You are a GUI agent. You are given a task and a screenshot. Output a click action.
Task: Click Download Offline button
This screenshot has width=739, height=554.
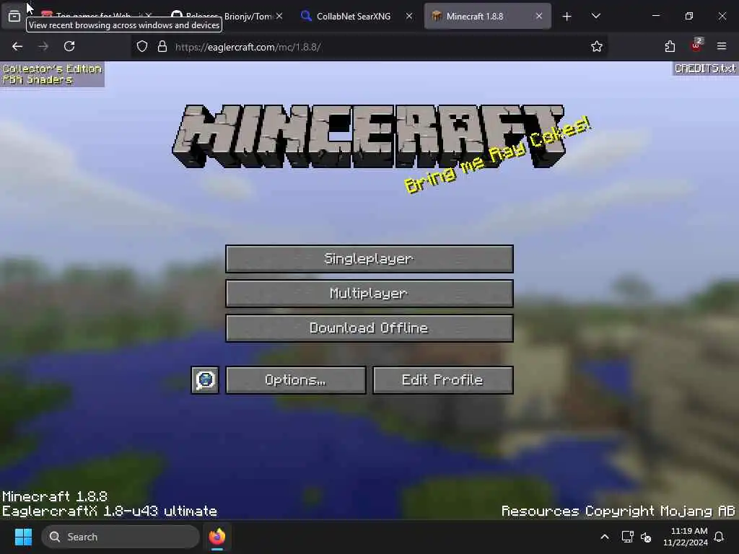[x=369, y=328]
